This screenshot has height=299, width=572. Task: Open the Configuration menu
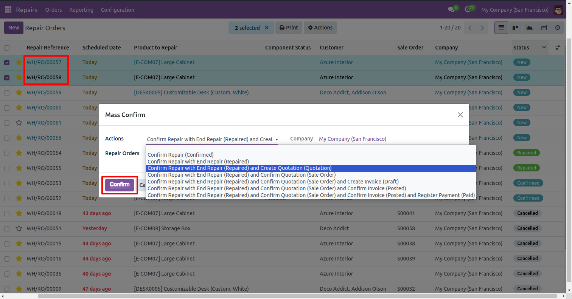coord(117,10)
